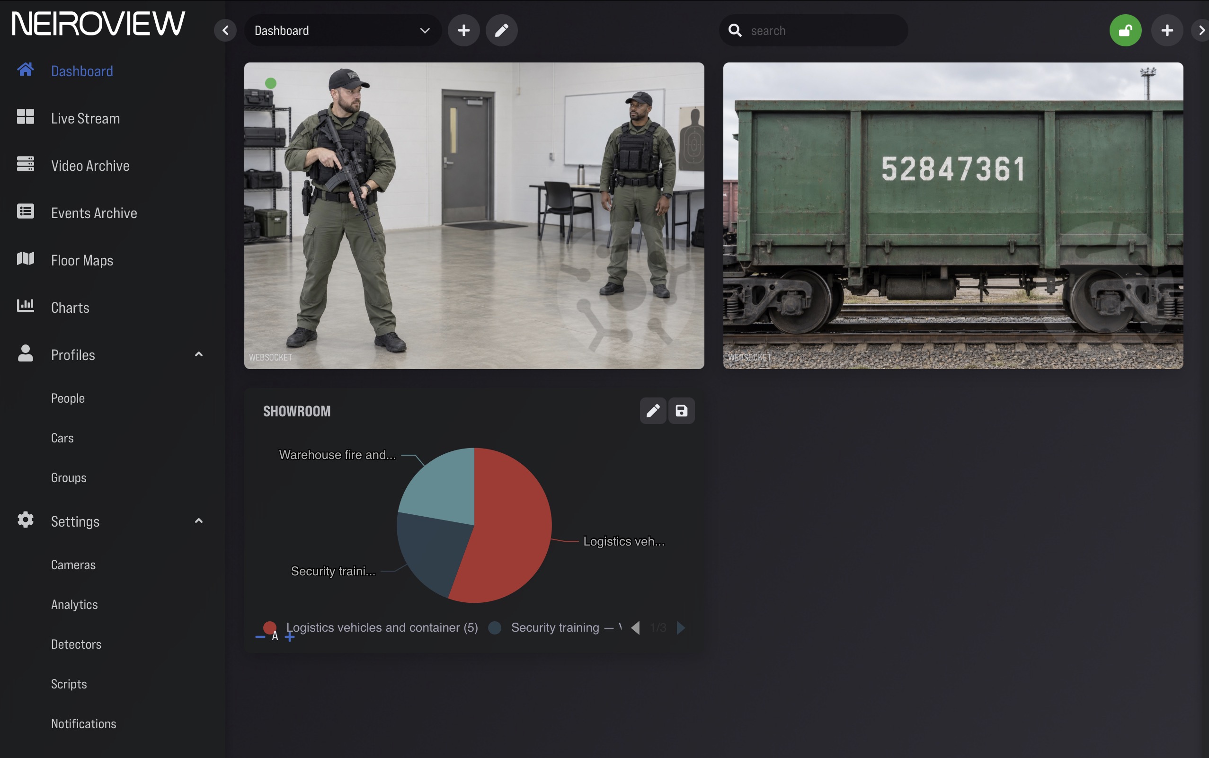Screen dimensions: 1209x758
Task: Open the train wagon 52847361 camera feed
Action: [x=953, y=216]
